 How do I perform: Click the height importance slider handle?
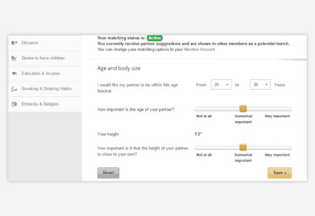(x=243, y=147)
